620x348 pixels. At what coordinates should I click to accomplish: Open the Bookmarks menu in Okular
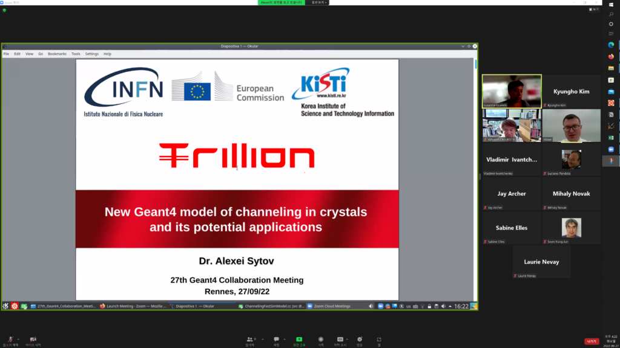click(58, 54)
